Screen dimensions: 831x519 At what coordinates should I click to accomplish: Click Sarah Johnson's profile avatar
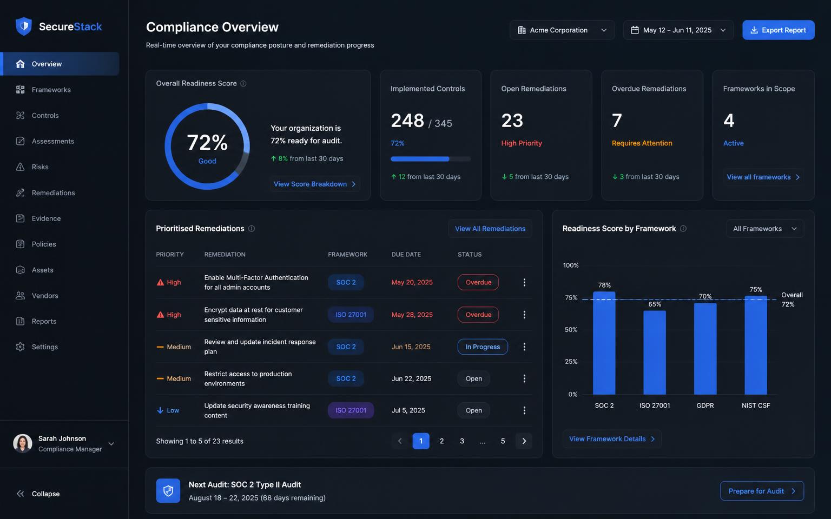23,443
